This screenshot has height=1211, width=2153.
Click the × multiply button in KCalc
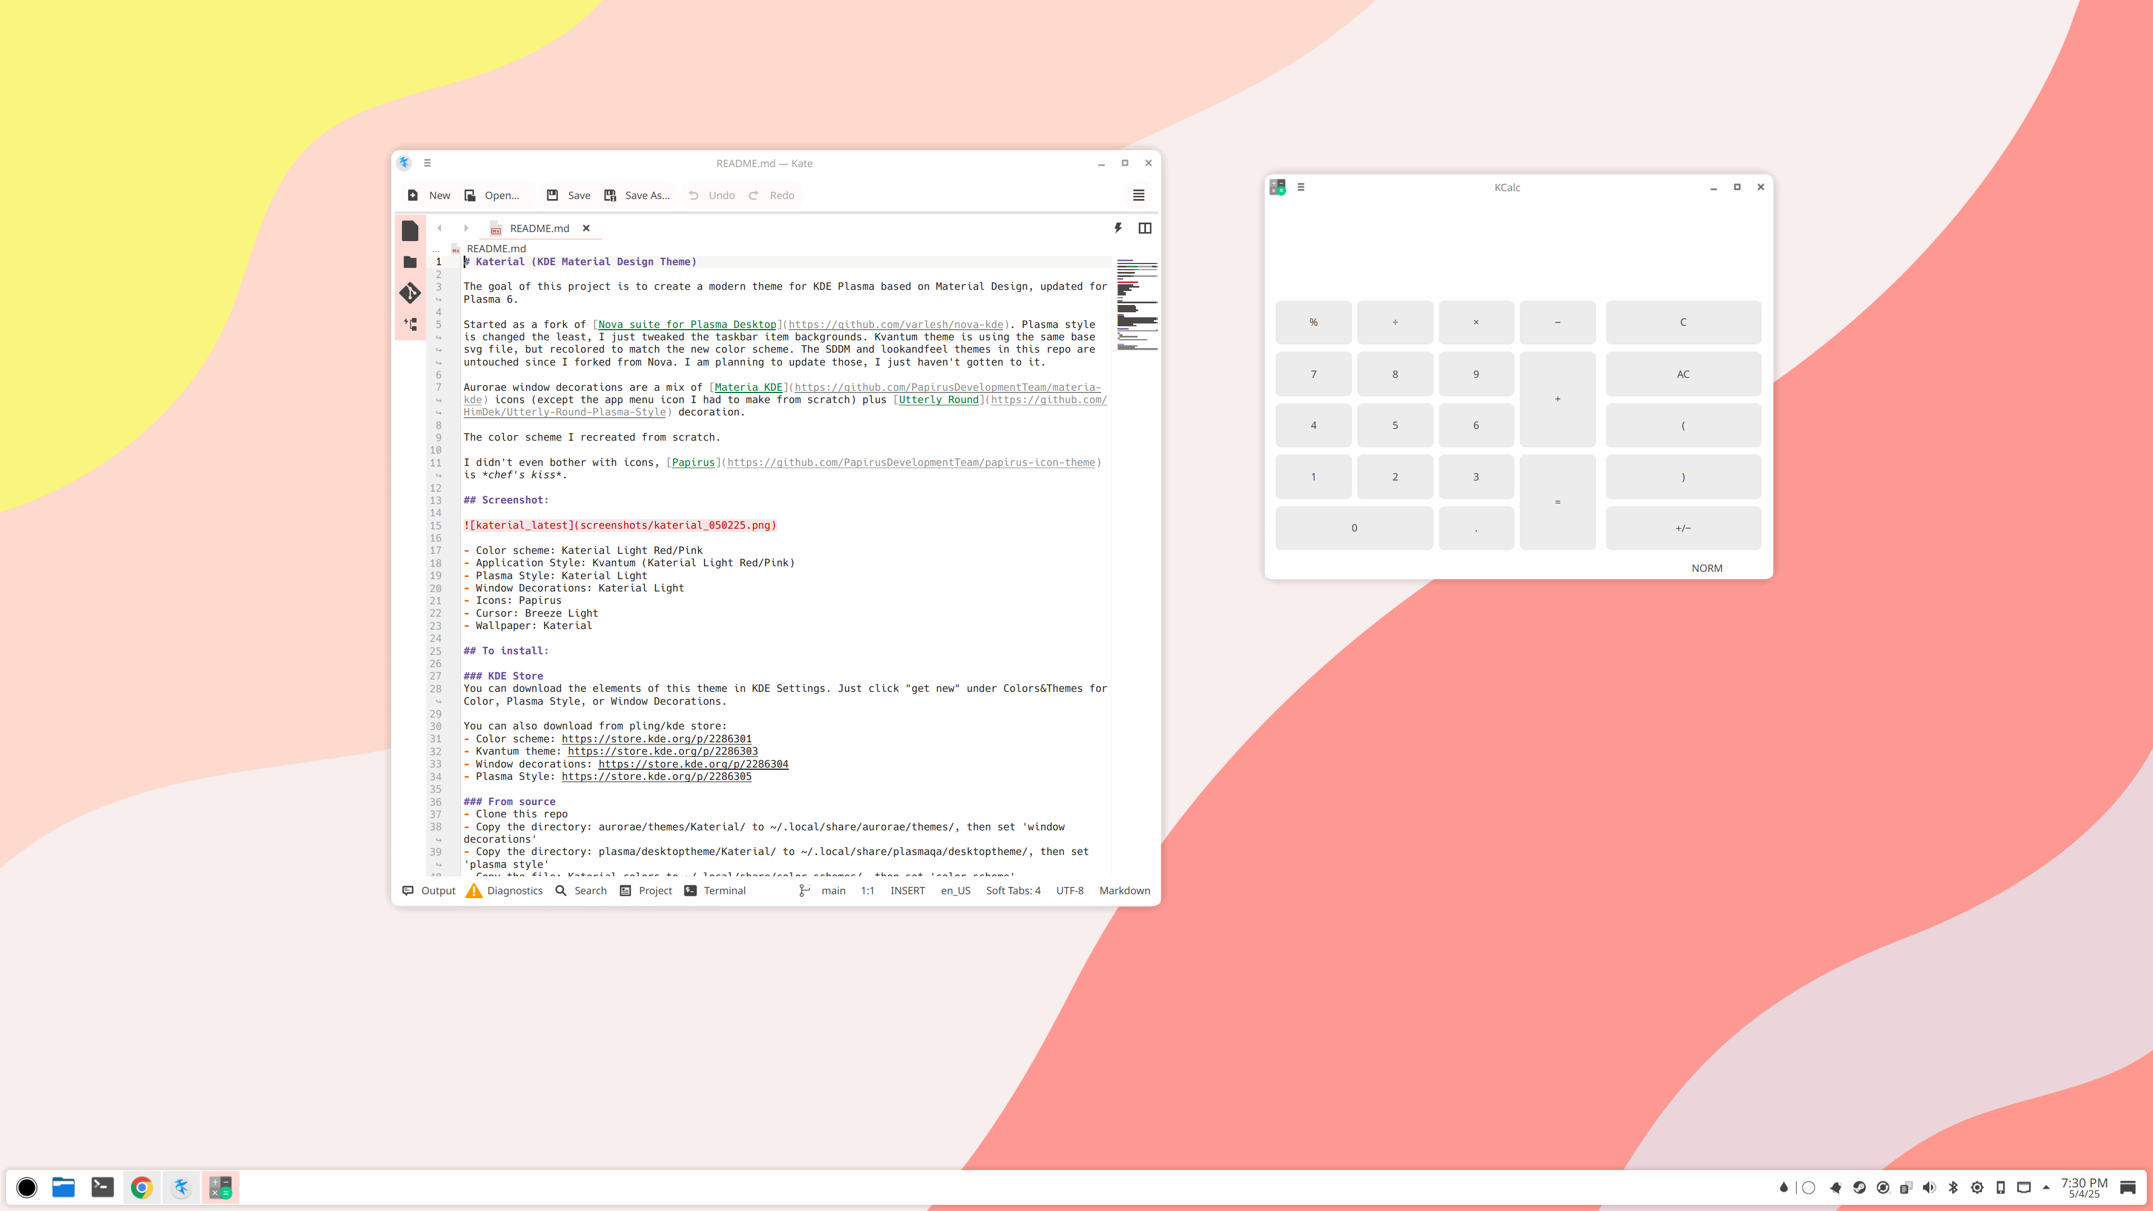(1476, 322)
